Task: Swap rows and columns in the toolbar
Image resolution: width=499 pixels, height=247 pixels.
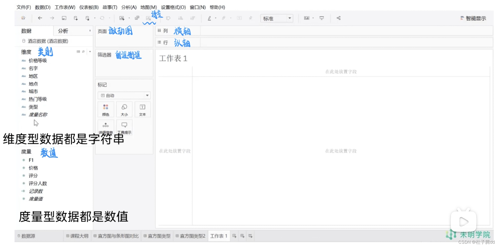Action: pyautogui.click(x=168, y=18)
